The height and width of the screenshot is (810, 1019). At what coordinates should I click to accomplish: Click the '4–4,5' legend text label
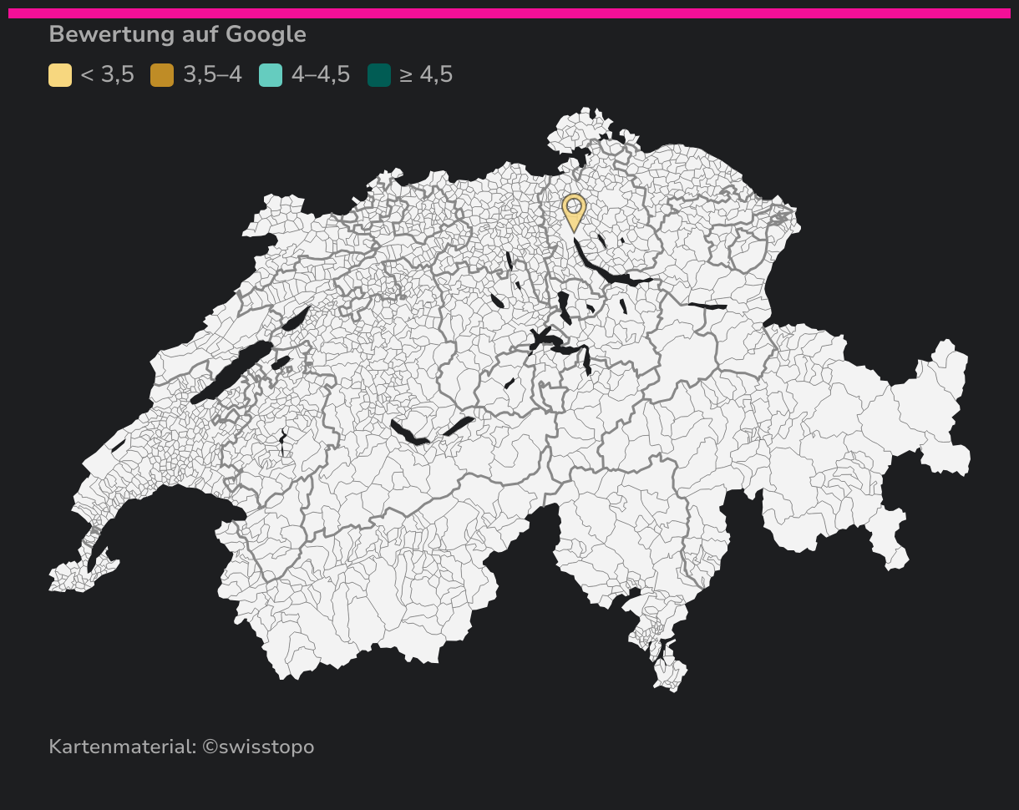coord(321,75)
